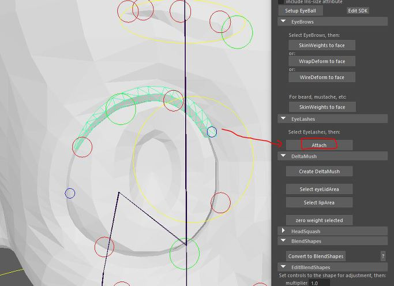Collapse the EyeLashes section

click(x=283, y=118)
